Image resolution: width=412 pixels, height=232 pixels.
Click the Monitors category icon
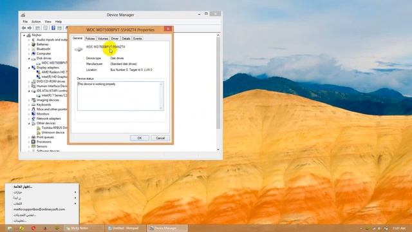(33, 114)
